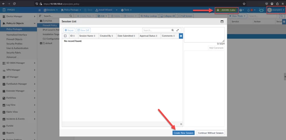Open the browser extensions puzzle icon
The width and height of the screenshot is (286, 140).
pos(278,4)
